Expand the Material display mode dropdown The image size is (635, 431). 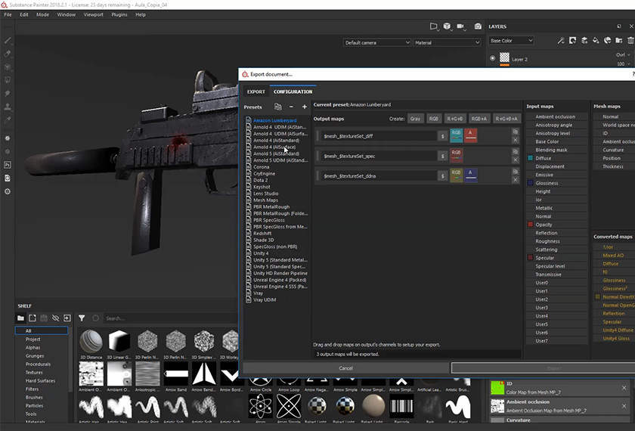click(x=447, y=43)
